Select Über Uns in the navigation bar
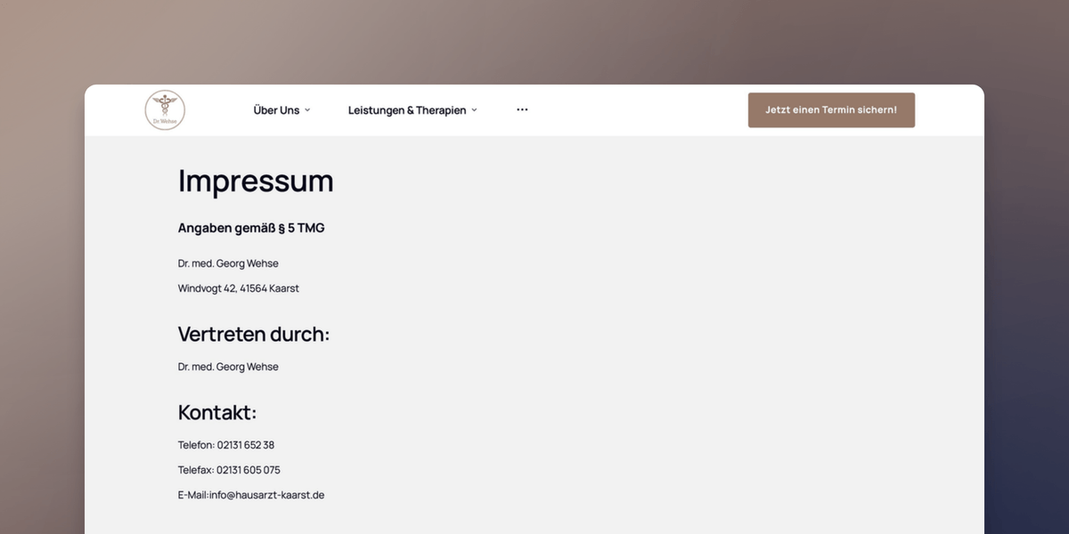 pos(276,109)
